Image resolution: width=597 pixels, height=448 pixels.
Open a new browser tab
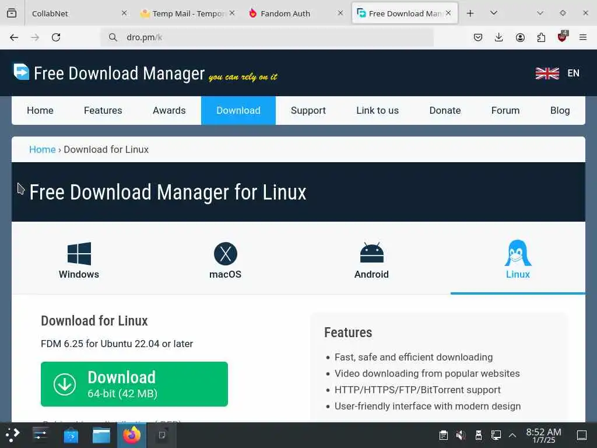coord(470,13)
